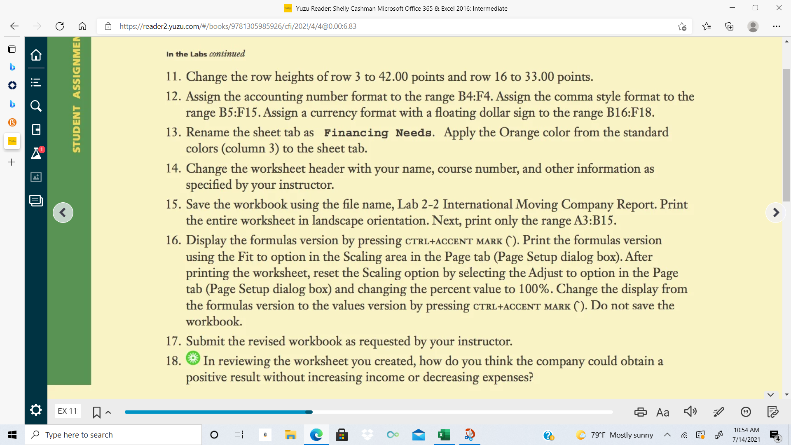
Task: Open the Yuzu home icon in sidebar
Action: [36, 55]
